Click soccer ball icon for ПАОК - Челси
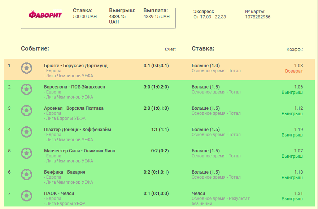This screenshot has height=209, width=318. click(x=27, y=196)
